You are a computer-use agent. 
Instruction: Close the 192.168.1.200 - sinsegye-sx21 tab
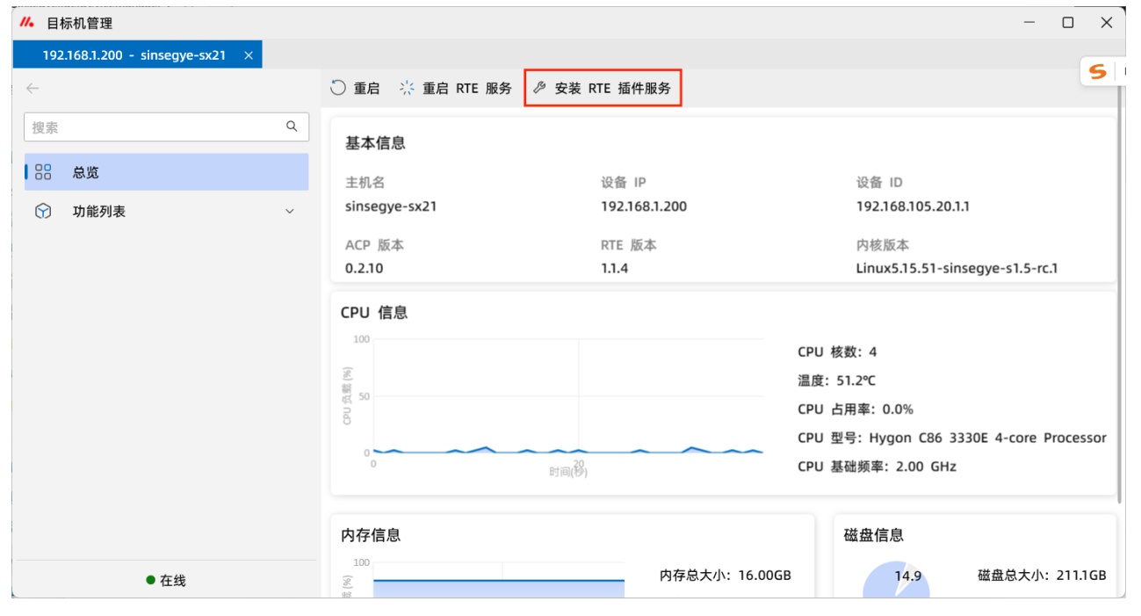pos(249,55)
